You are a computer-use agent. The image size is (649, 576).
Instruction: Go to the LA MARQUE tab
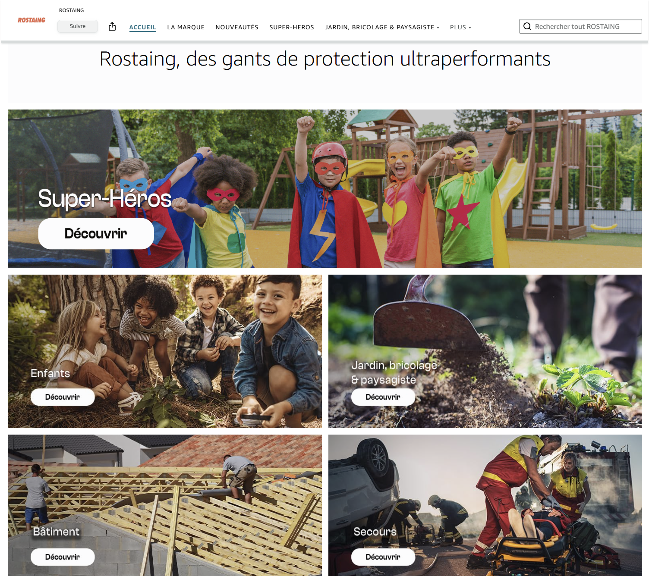click(x=186, y=27)
